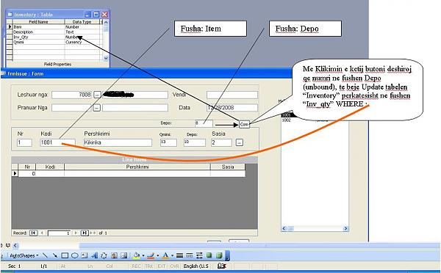The width and height of the screenshot is (441, 273).
Task: Choose the Rectangle shape tool
Action: pyautogui.click(x=65, y=255)
